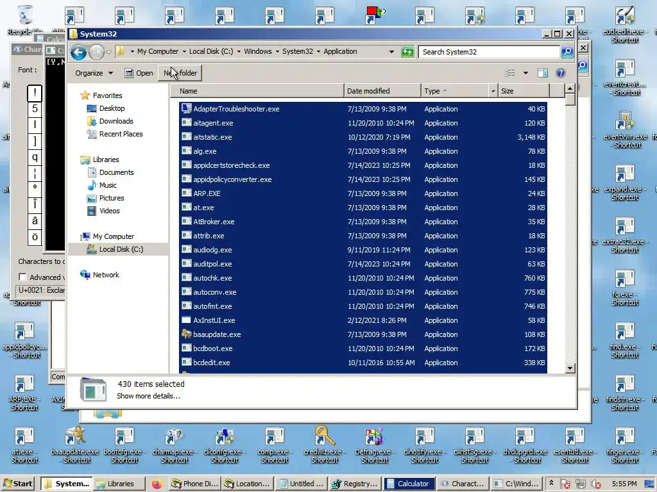Click into the Search System32 field
This screenshot has width=657, height=492.
click(489, 52)
